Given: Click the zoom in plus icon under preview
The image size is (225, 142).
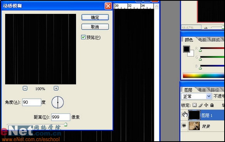Looking at the screenshot, I should [x=56, y=88].
